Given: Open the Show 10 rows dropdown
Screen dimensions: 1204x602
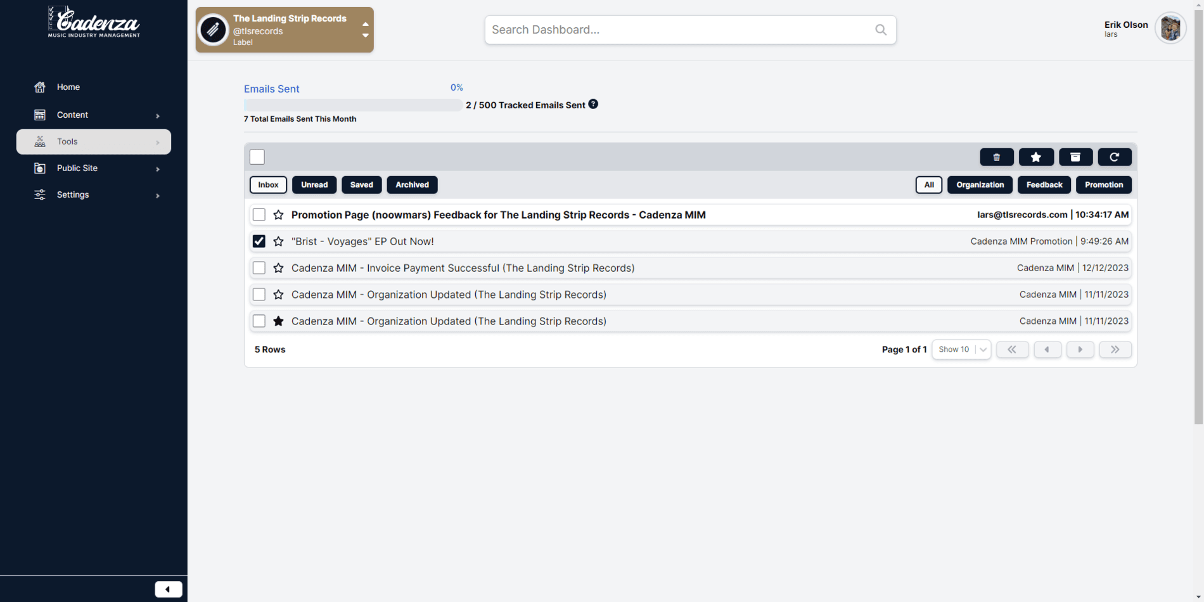Looking at the screenshot, I should [x=961, y=349].
